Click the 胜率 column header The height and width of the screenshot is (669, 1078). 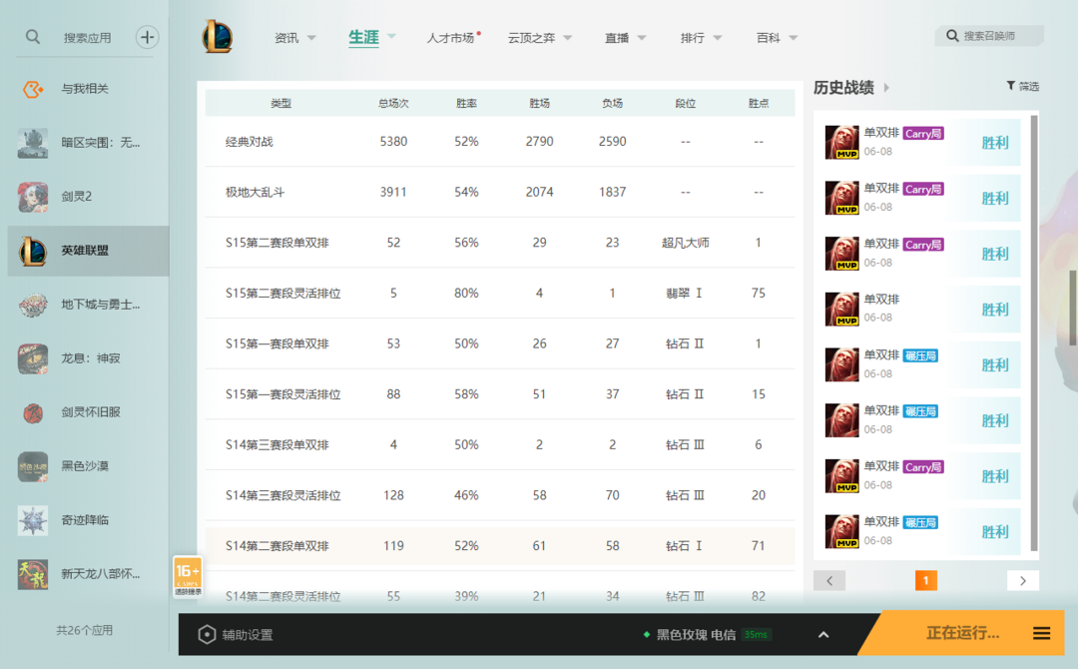tap(466, 103)
